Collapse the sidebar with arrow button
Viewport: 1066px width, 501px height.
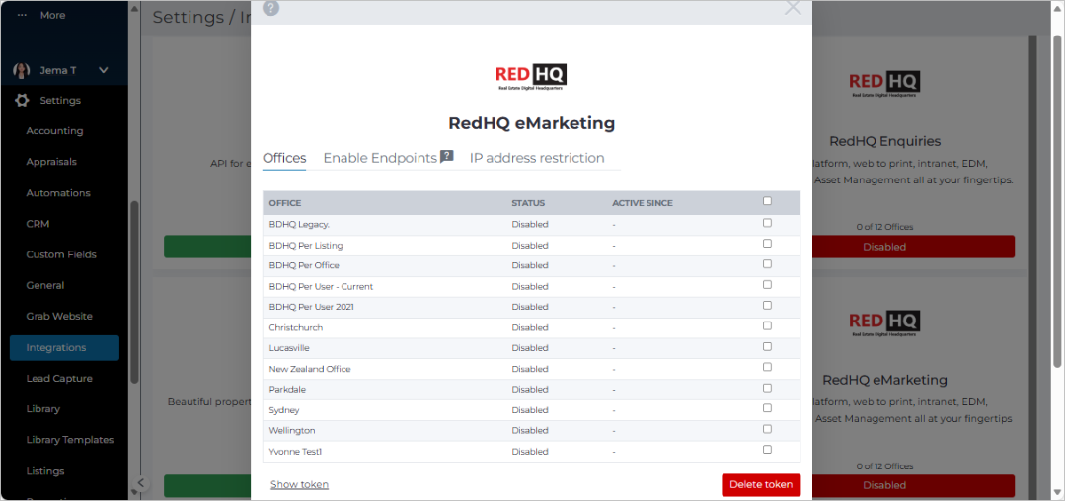pos(141,483)
